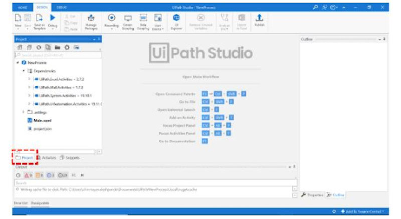Click the Output panel search field

point(155,183)
